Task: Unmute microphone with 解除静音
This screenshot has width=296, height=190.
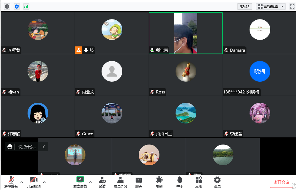Action: (x=11, y=182)
